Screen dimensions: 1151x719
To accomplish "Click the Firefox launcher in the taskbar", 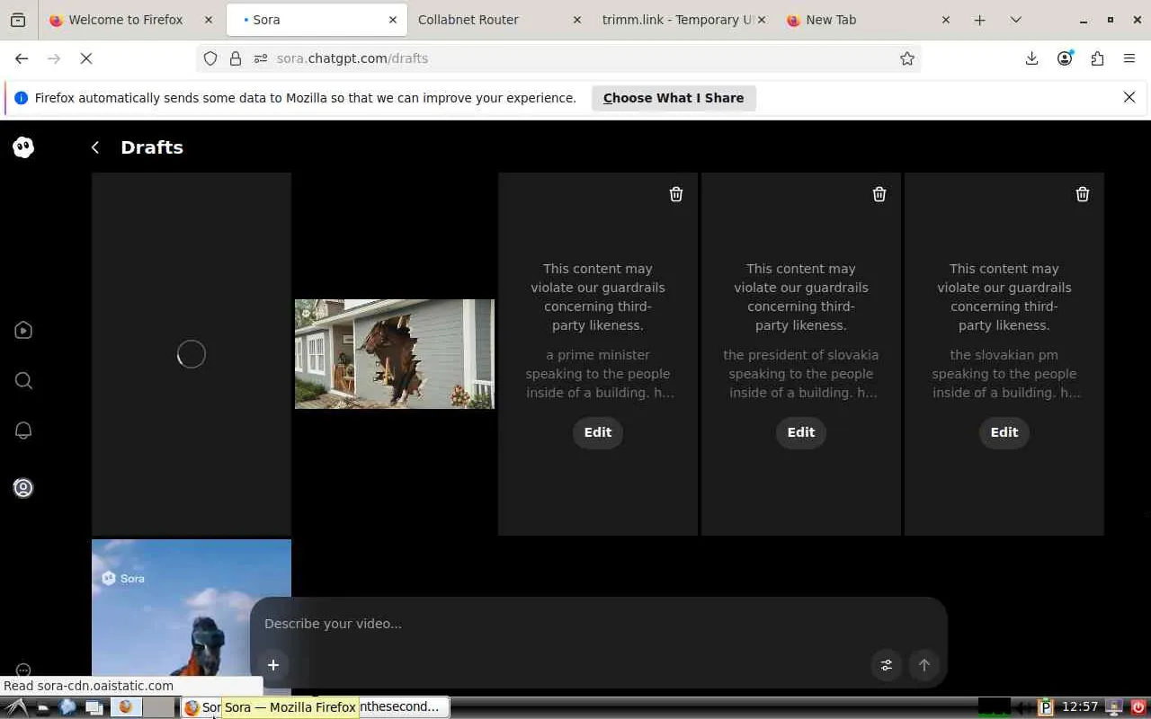I will pyautogui.click(x=125, y=707).
